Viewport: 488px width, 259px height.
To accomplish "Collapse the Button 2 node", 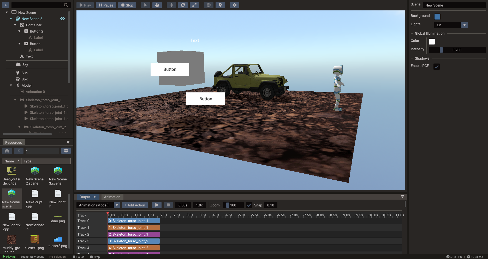I will pyautogui.click(x=19, y=31).
